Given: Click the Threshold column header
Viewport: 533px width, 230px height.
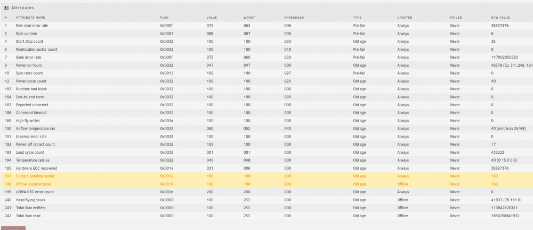Looking at the screenshot, I should 294,18.
